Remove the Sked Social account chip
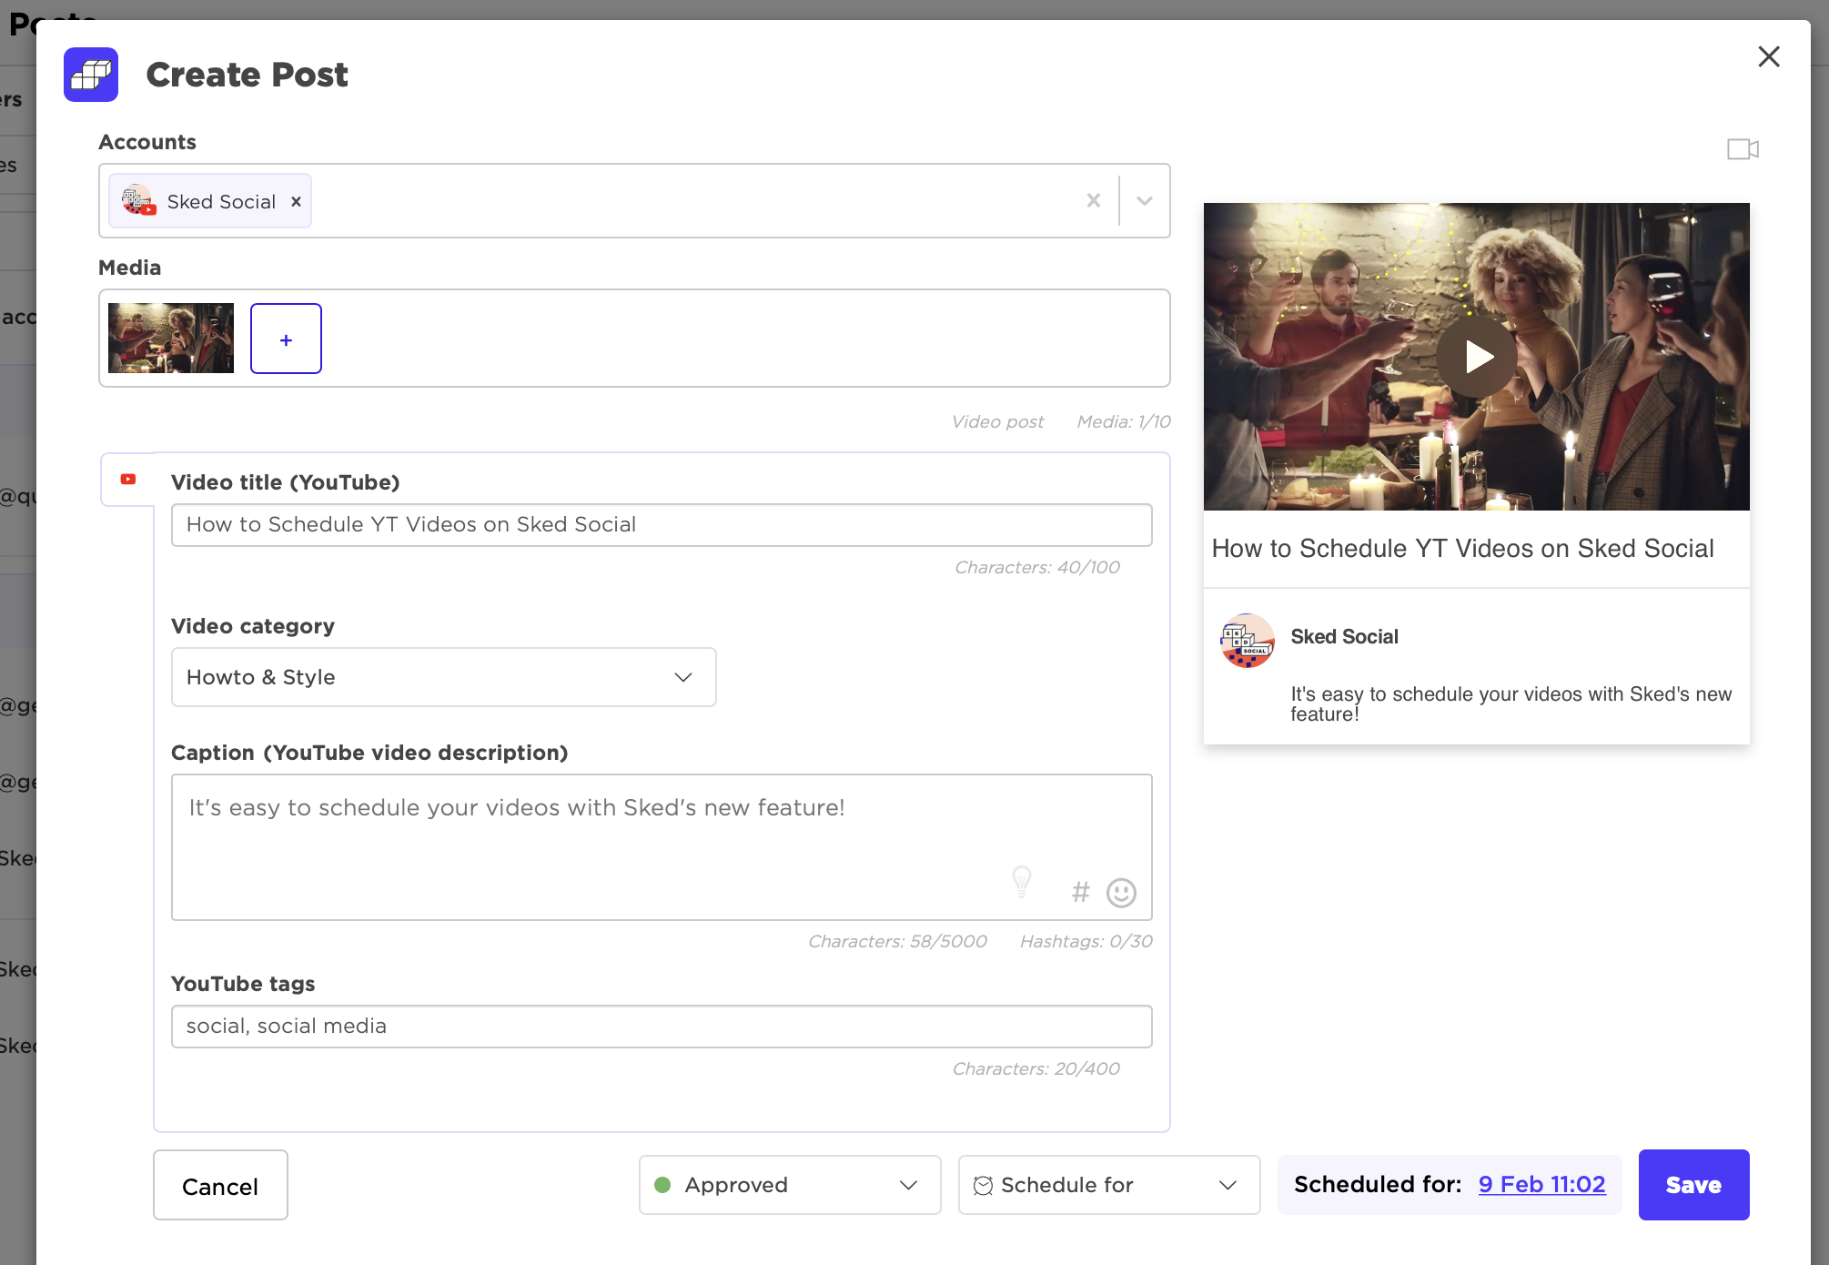 click(296, 201)
